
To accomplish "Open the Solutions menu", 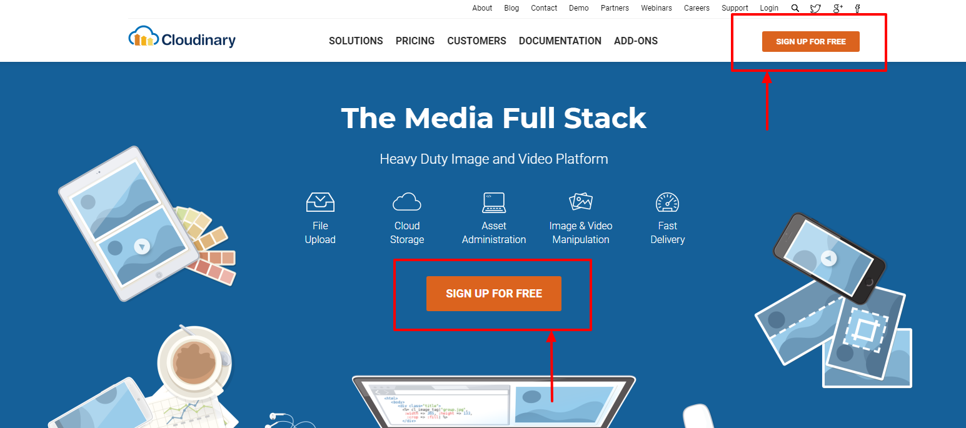I will point(356,41).
